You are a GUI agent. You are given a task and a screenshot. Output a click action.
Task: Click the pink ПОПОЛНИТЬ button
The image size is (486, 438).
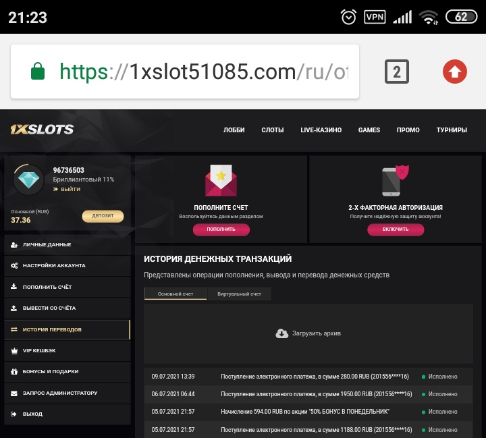click(x=221, y=229)
